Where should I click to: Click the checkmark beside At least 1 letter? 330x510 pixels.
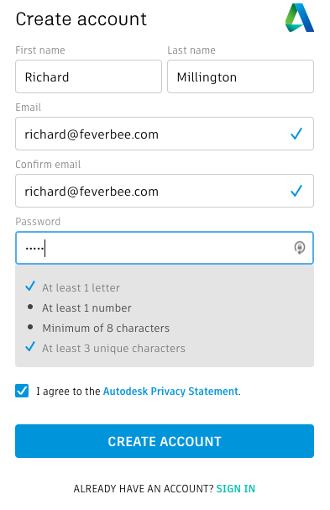30,287
